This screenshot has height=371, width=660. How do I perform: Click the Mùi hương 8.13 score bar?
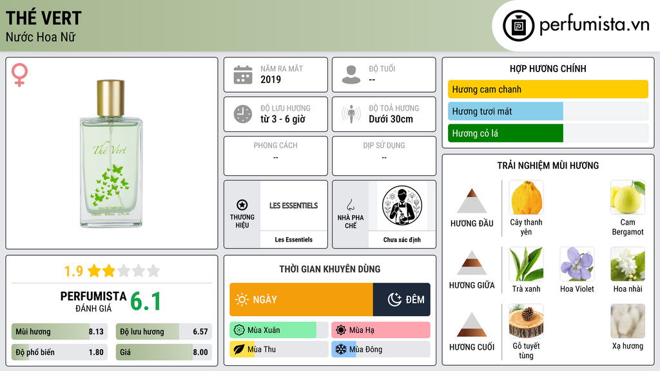pyautogui.click(x=60, y=332)
